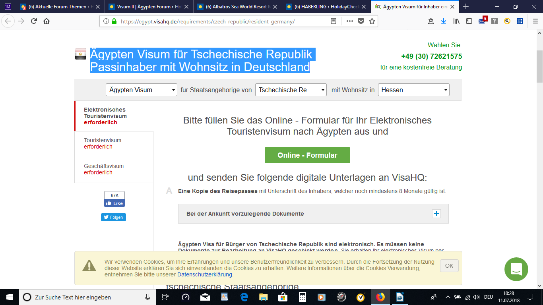This screenshot has width=543, height=305.
Task: Open the Firefox downloads panel
Action: tap(443, 21)
